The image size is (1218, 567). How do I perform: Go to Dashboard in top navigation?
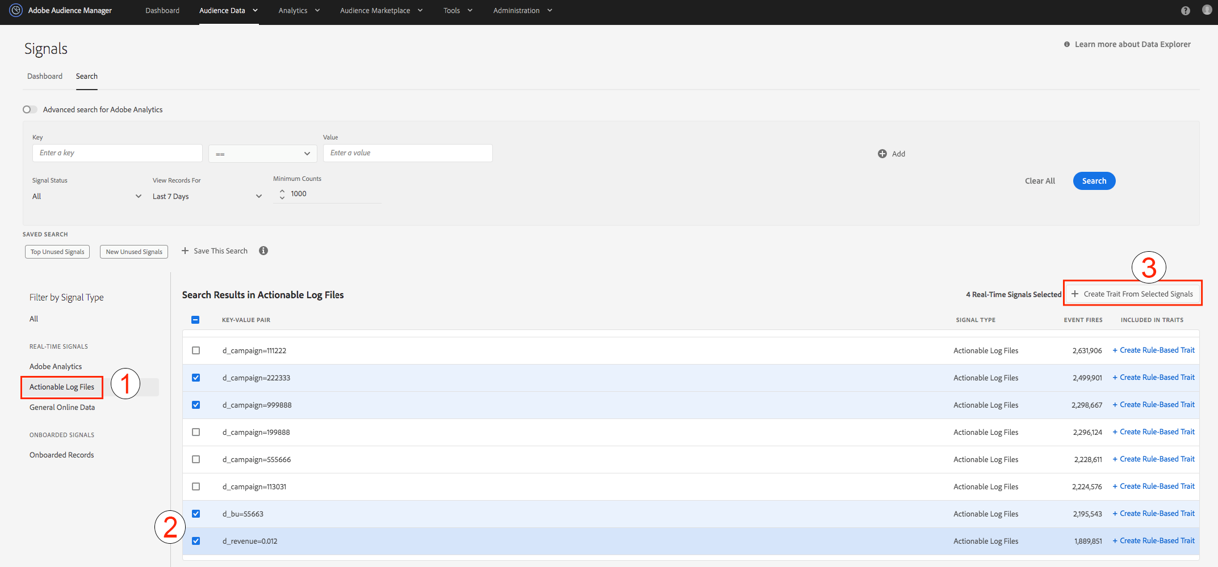[162, 11]
